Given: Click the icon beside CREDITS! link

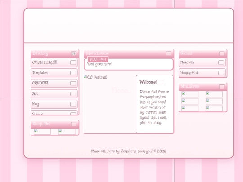Looking at the screenshot, I should [x=73, y=84].
